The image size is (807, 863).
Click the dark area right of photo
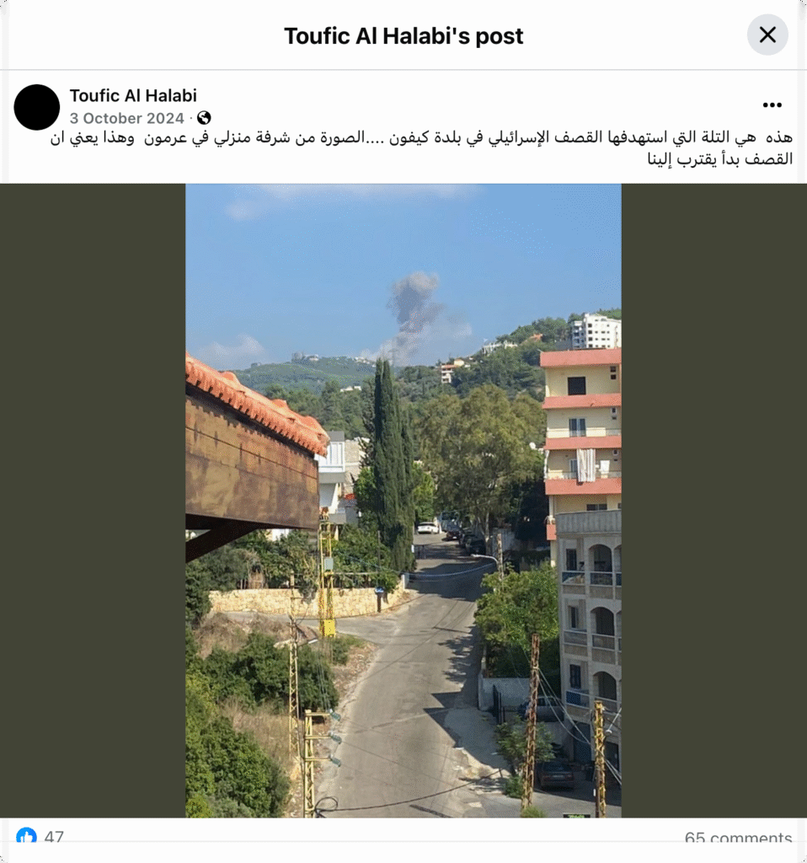(714, 501)
